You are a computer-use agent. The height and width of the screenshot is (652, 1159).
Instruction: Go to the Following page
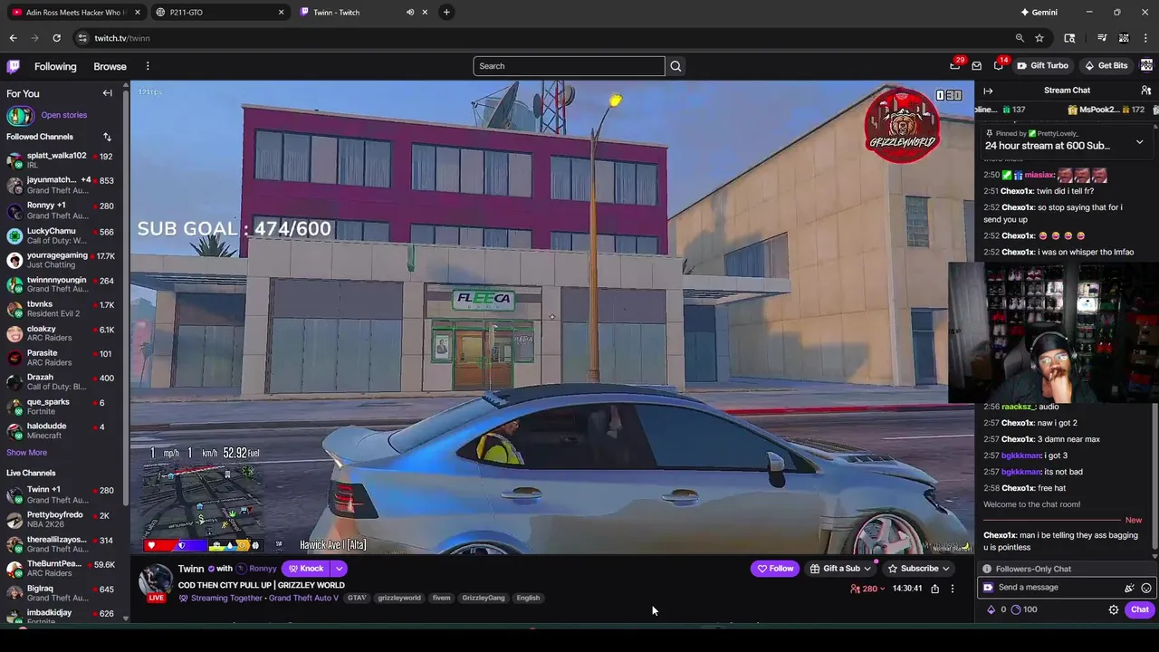click(55, 66)
